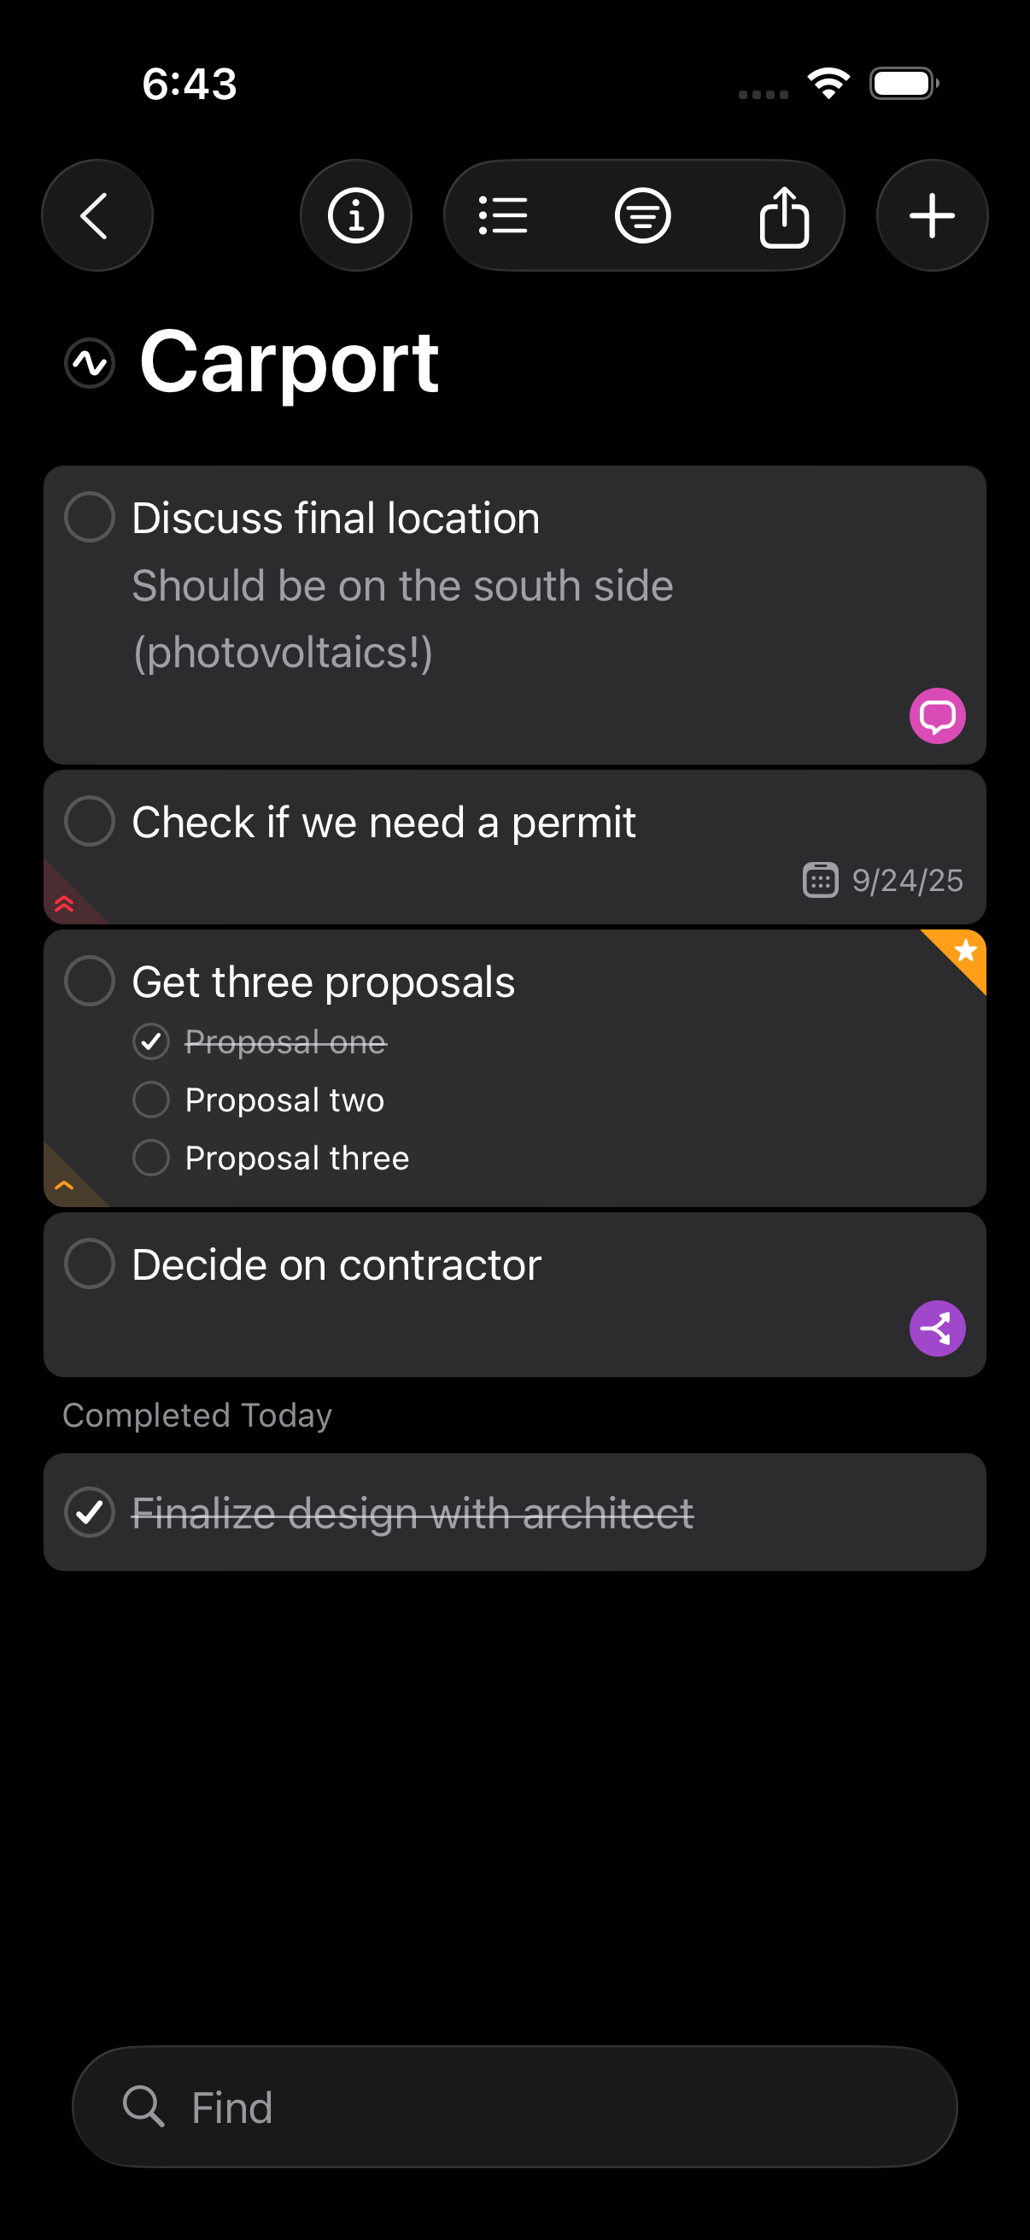Uncheck "Finalize design with architect"
This screenshot has width=1030, height=2240.
(x=90, y=1512)
